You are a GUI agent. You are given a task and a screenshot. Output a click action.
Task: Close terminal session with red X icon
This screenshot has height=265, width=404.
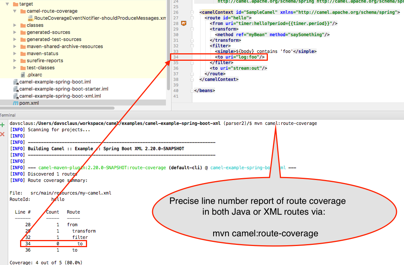2,134
